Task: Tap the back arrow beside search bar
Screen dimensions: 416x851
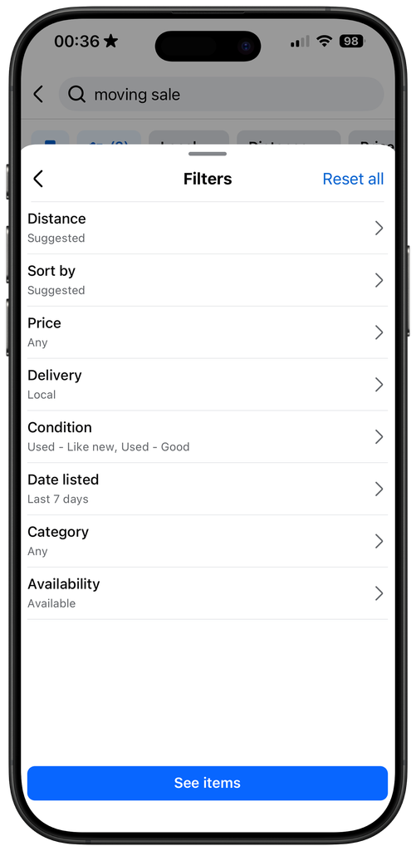Action: pyautogui.click(x=38, y=95)
